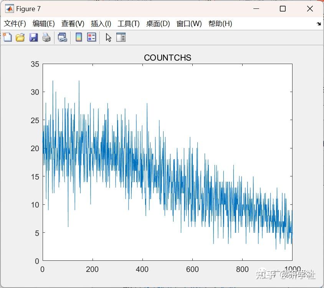This screenshot has height=288, width=324.
Task: Select the COUNTCHS plot title text
Action: [x=167, y=58]
